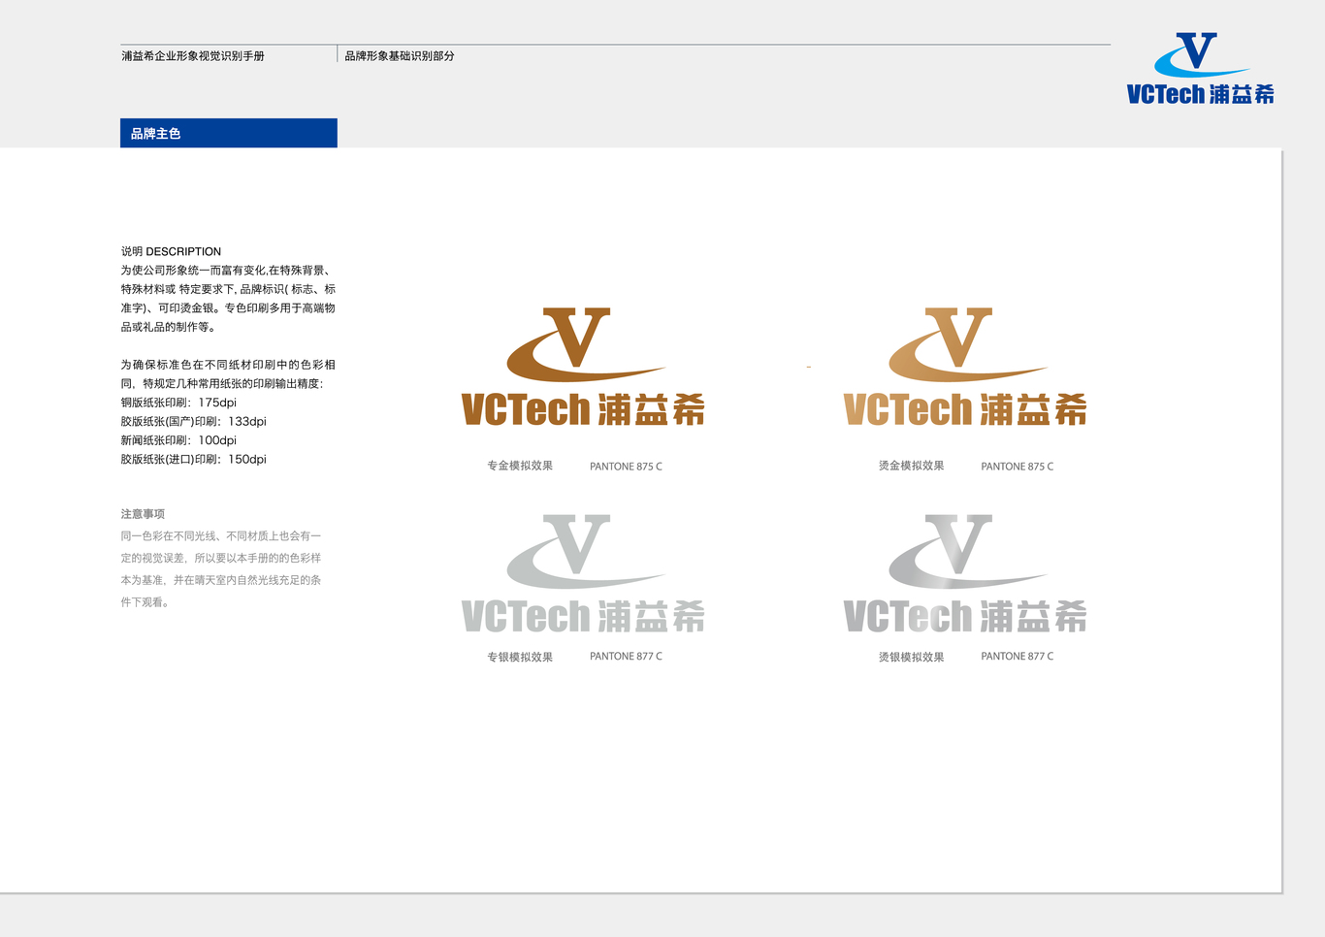The image size is (1325, 937).
Task: Click the line 铜版纸张印刷: 175dpi
Action: pyautogui.click(x=178, y=403)
